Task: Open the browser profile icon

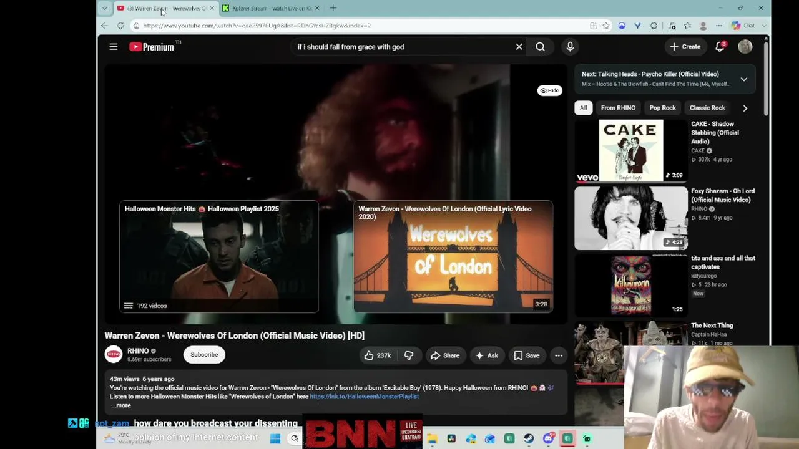Action: pos(703,26)
